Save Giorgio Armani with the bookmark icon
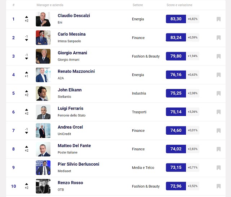 click(218, 56)
